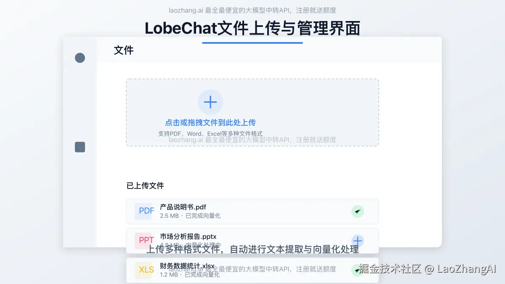Click the green checkmark on 产品说明书.pdf

[358, 212]
